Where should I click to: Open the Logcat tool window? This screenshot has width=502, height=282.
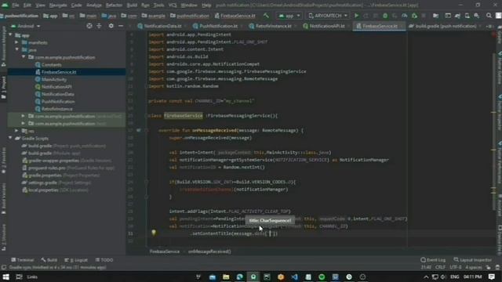(x=76, y=260)
